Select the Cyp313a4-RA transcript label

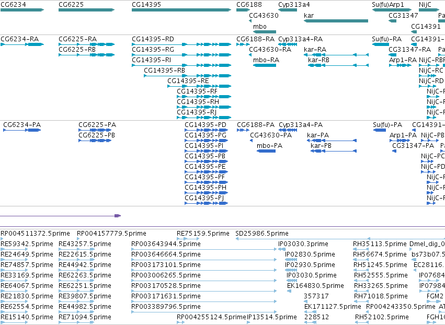point(301,39)
